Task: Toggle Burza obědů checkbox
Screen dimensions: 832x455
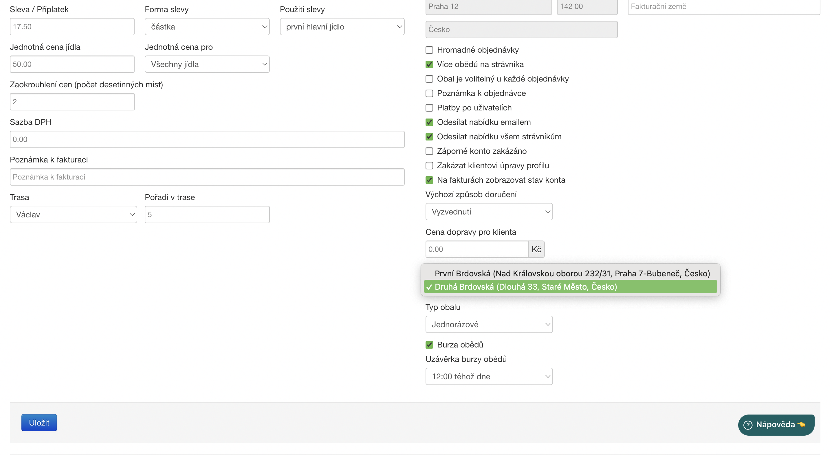Action: pyautogui.click(x=429, y=345)
